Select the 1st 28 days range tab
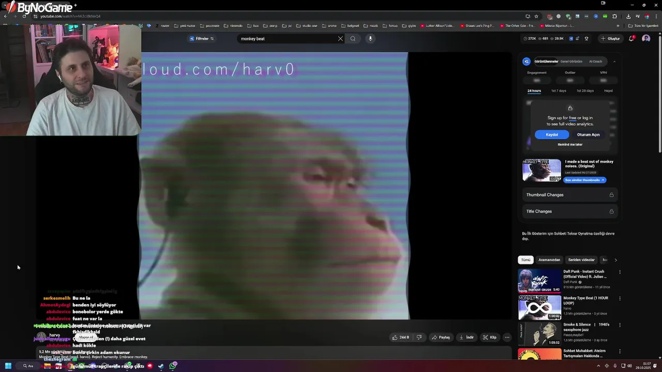 (585, 91)
